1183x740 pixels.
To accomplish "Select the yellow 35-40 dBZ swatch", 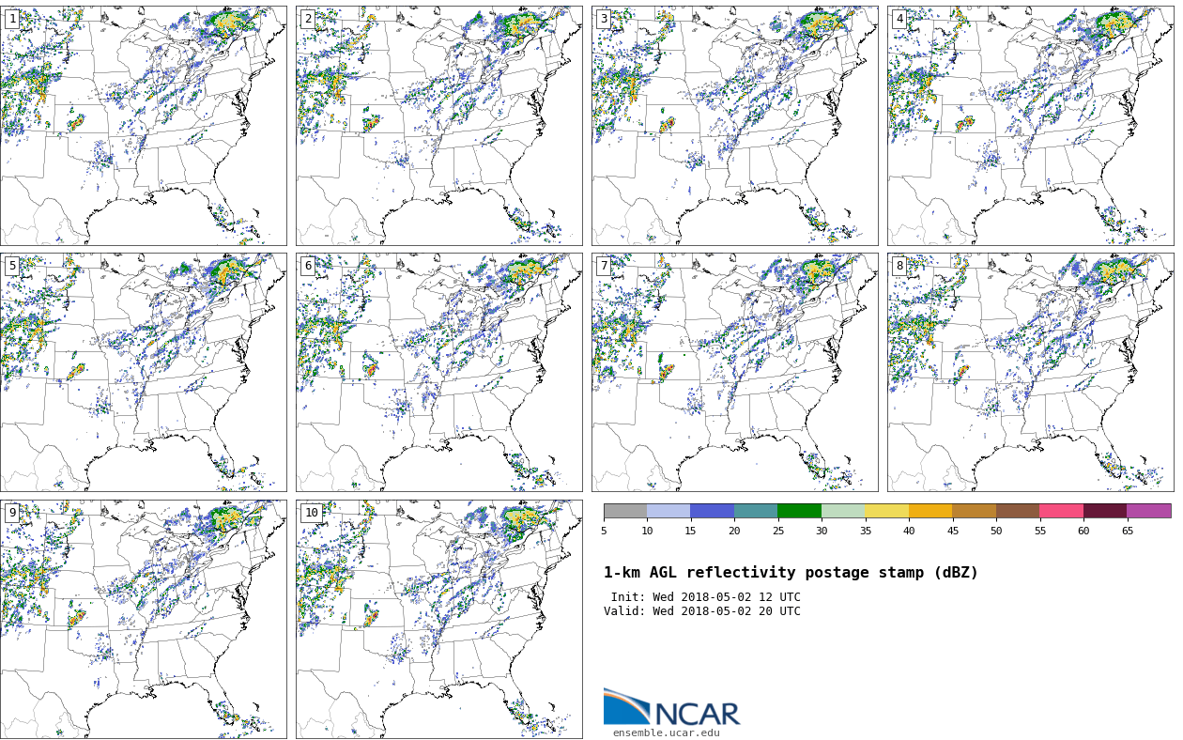I will tap(886, 511).
